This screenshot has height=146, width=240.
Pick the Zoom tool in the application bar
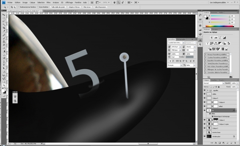click(118, 2)
